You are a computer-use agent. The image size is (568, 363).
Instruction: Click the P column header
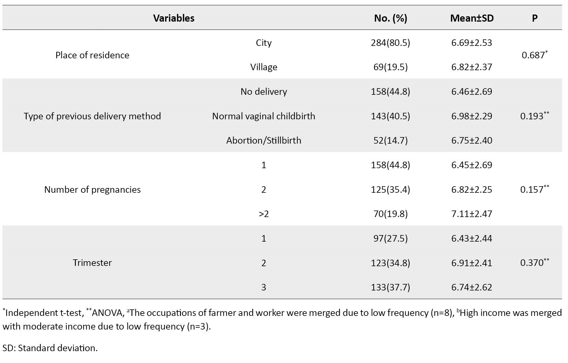coord(535,18)
